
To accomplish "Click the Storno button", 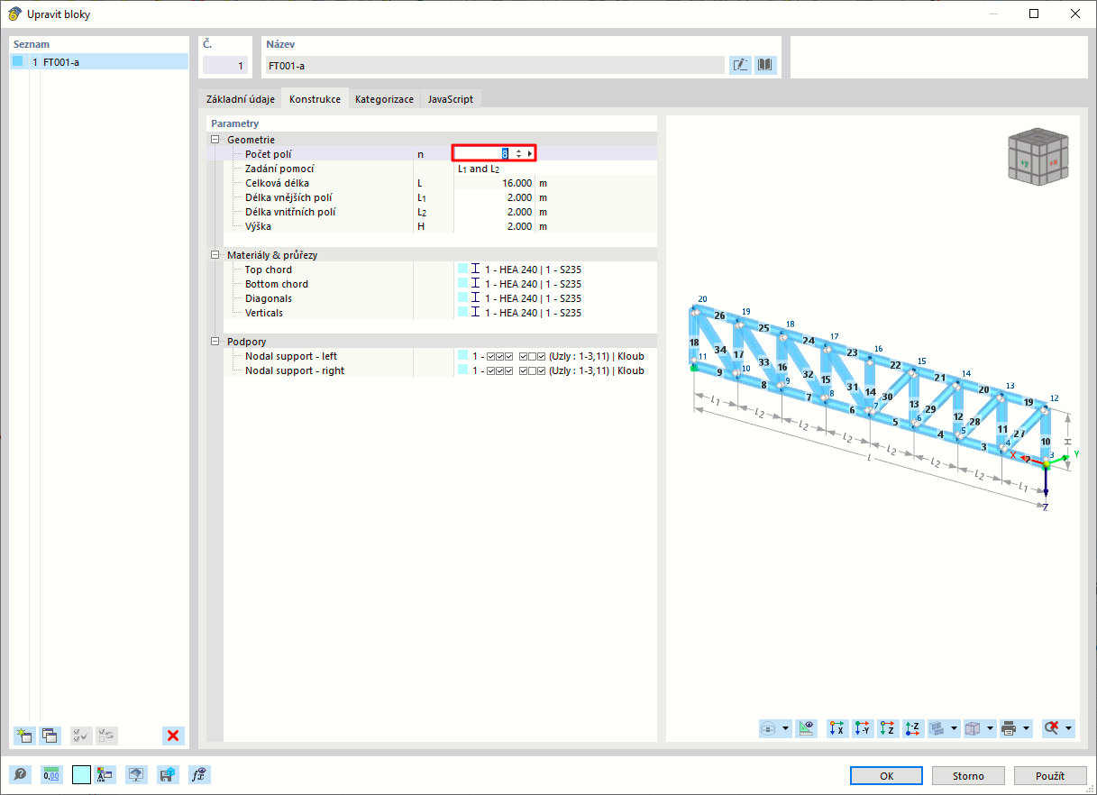I will [x=968, y=775].
